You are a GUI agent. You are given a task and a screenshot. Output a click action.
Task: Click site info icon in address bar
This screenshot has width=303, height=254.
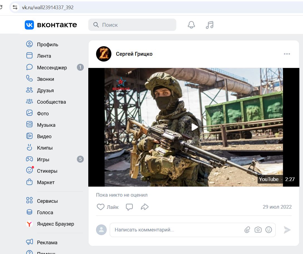[x=15, y=7]
